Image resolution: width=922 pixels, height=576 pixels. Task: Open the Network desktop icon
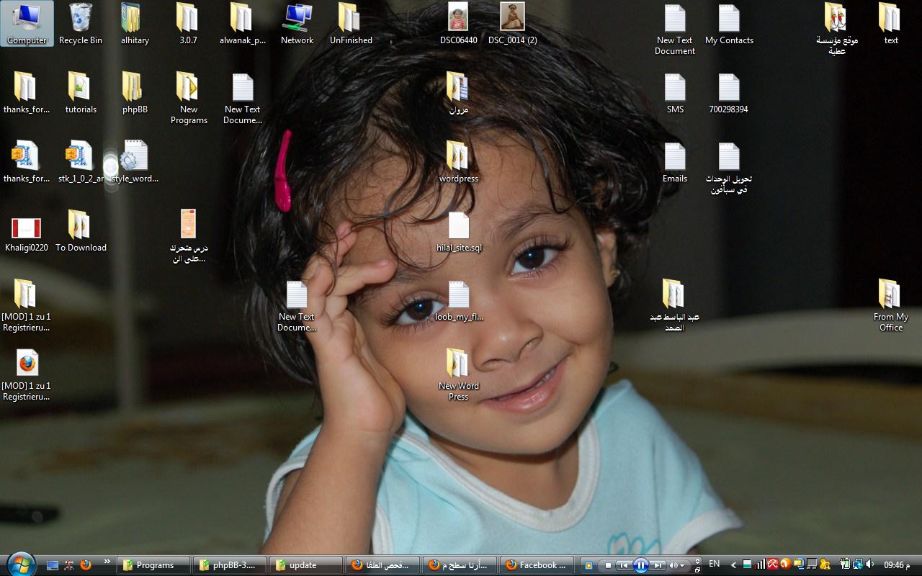[x=297, y=23]
